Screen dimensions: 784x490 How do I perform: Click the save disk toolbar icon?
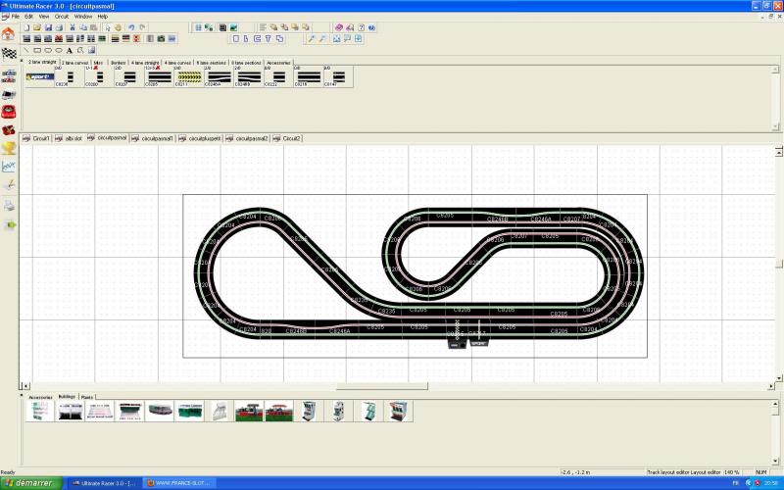coord(48,27)
